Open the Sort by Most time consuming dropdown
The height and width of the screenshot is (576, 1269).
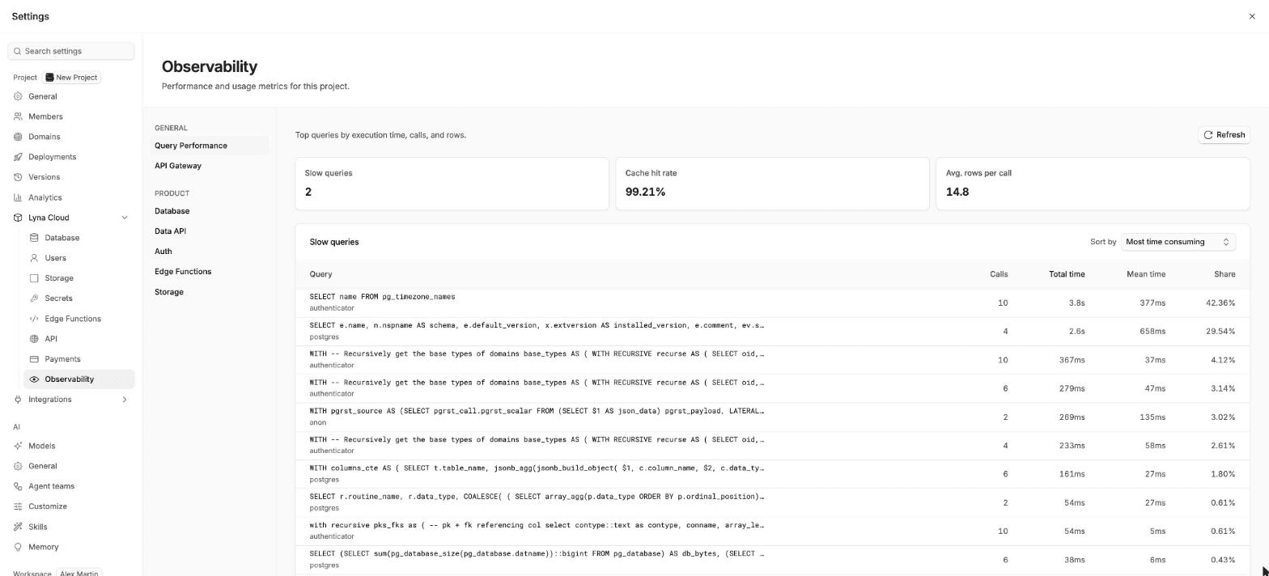tap(1178, 242)
